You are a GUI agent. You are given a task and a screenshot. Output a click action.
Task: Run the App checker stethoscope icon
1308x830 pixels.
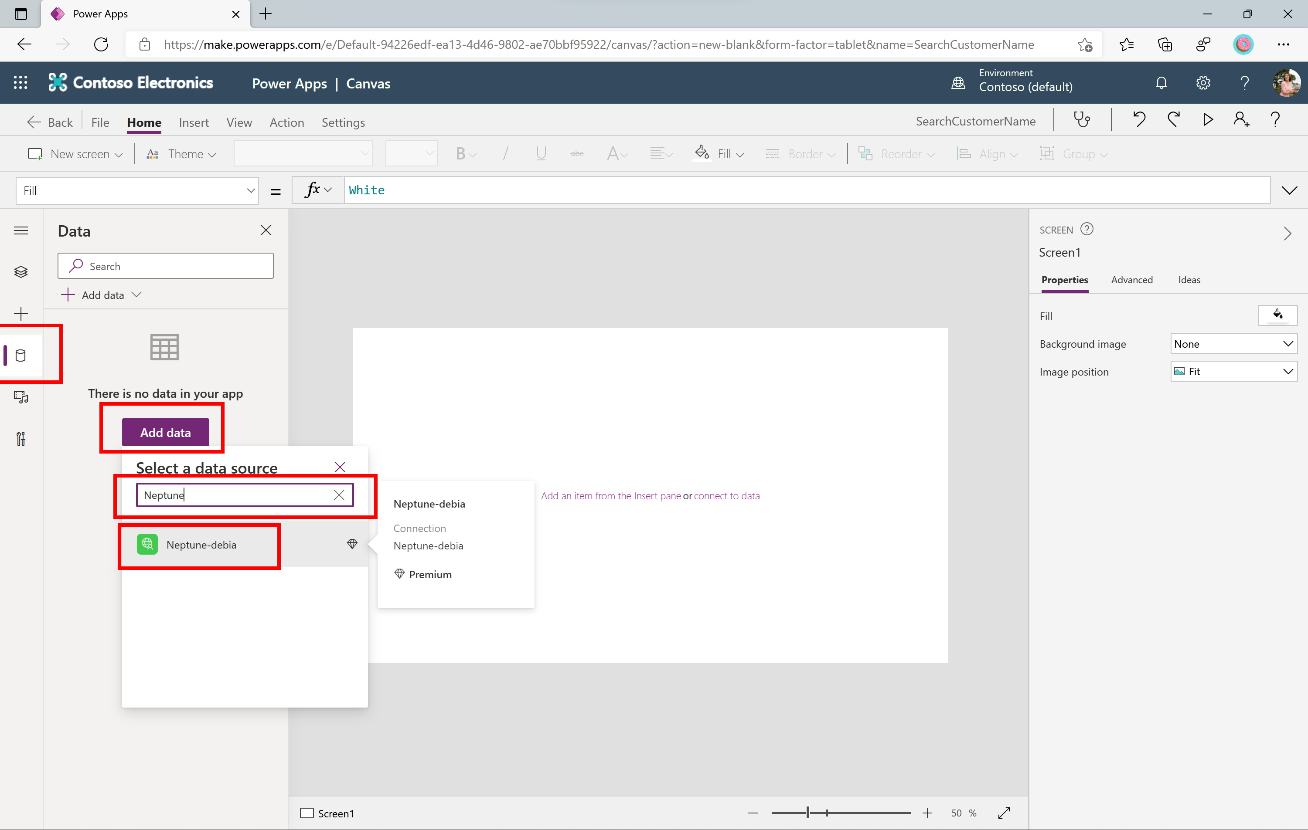click(x=1081, y=120)
